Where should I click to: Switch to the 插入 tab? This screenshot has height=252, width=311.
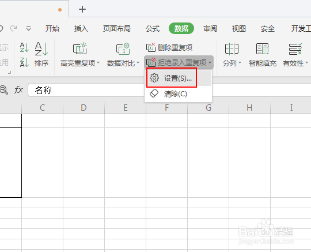(81, 29)
